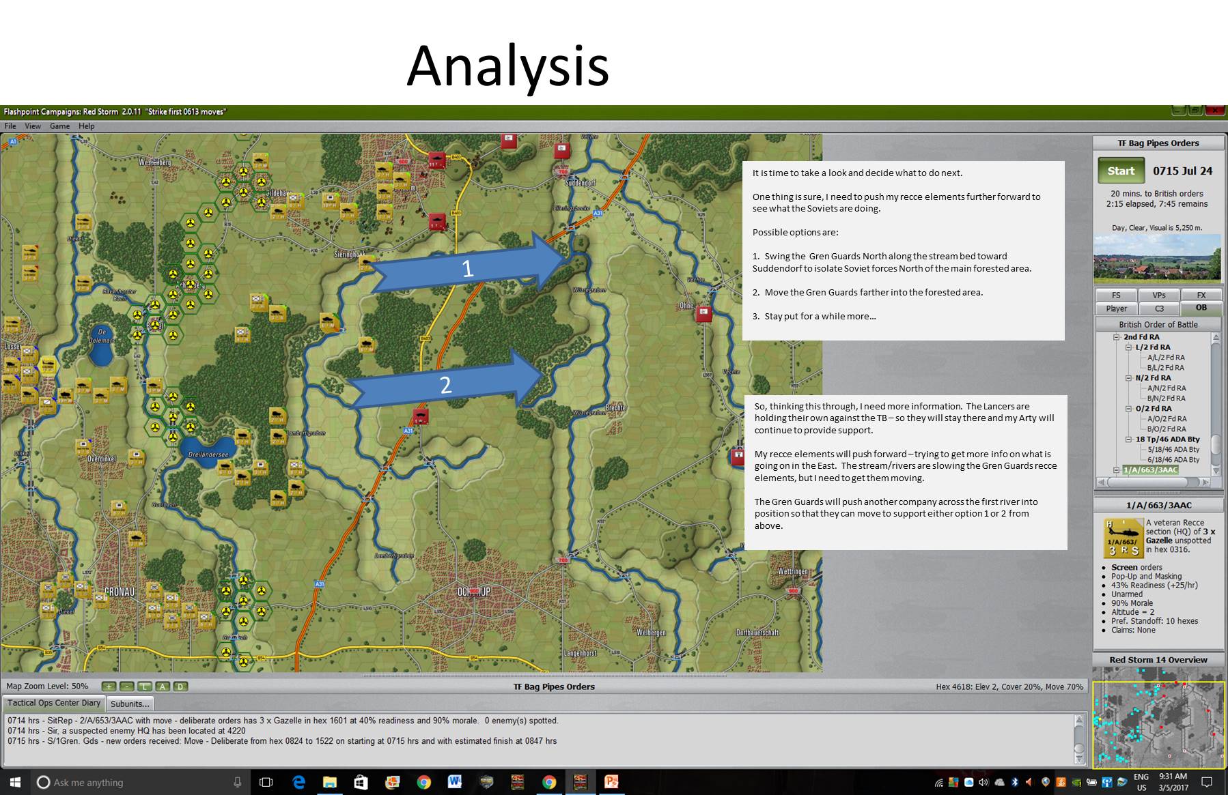1228x795 pixels.
Task: Open the VPs panel tab
Action: click(x=1159, y=295)
